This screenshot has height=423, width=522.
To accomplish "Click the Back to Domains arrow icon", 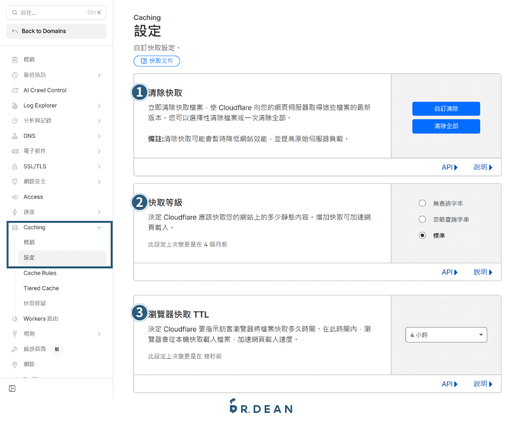I will tap(15, 31).
